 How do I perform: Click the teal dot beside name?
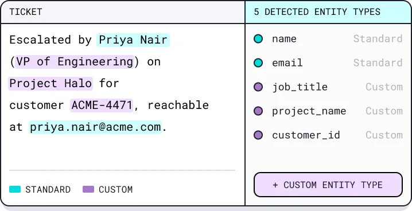point(258,39)
